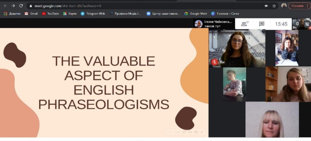Viewport: 311px width, 141px height.
Task: Click the browser back arrow
Action: [x=5, y=6]
